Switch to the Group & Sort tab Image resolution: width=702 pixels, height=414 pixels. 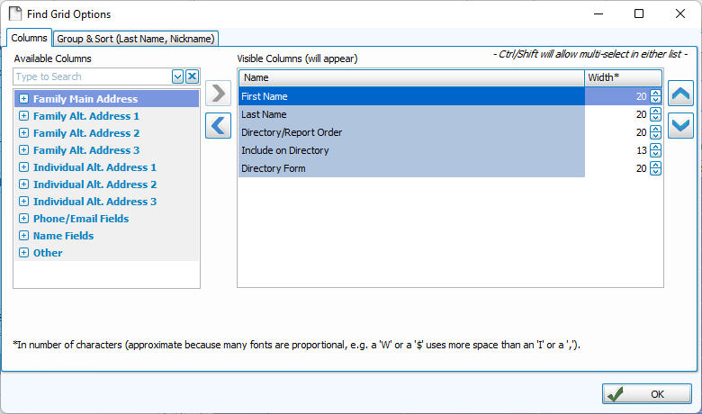click(135, 39)
